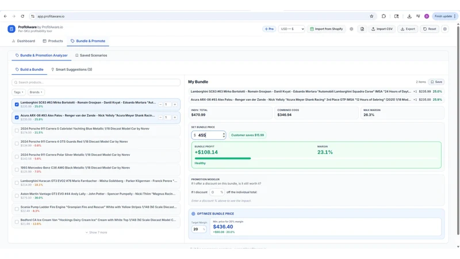Open the browser downloads icon

tap(409, 16)
